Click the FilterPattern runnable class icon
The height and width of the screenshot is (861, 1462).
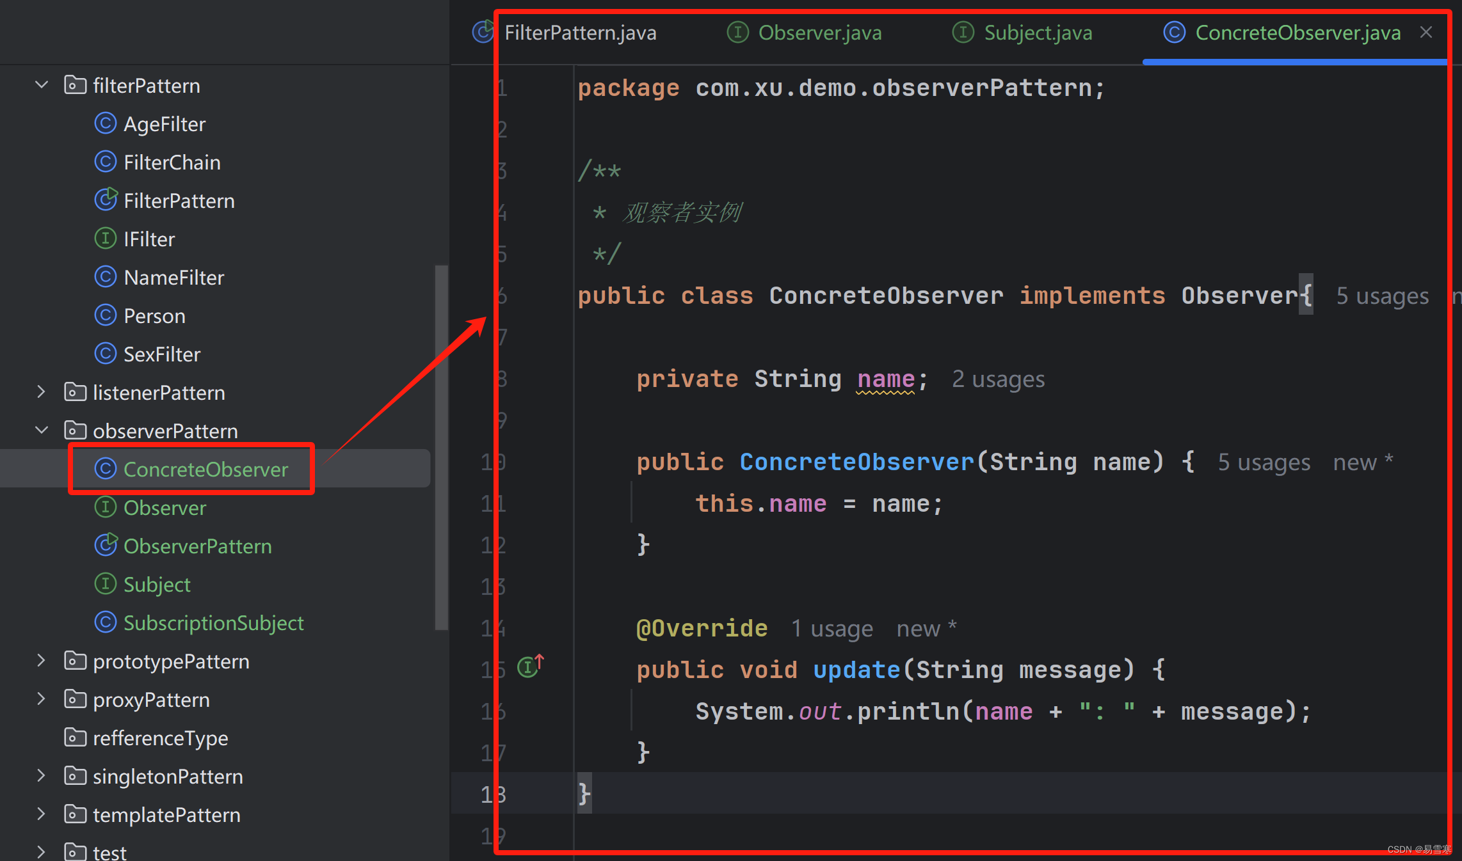106,199
